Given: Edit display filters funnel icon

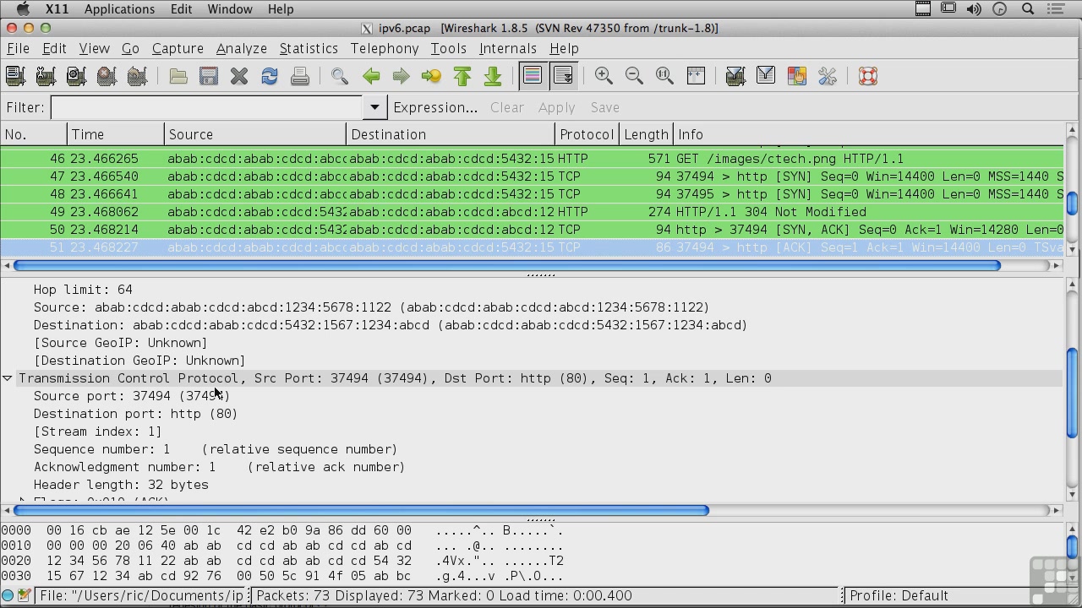Looking at the screenshot, I should pyautogui.click(x=766, y=76).
